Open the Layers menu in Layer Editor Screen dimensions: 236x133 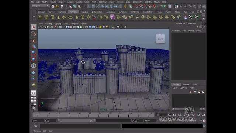click(176, 88)
